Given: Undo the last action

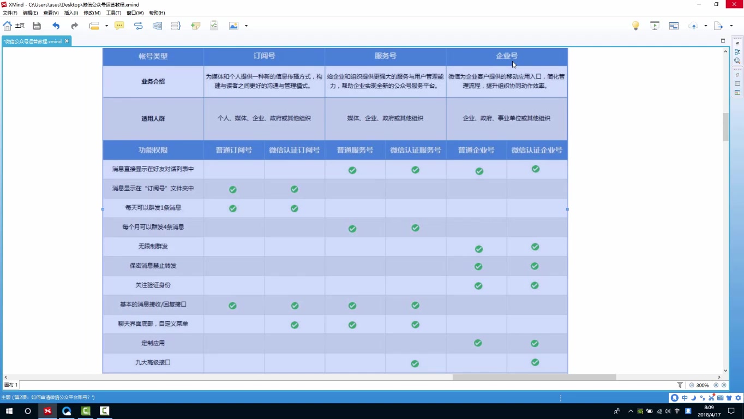Looking at the screenshot, I should pyautogui.click(x=57, y=26).
